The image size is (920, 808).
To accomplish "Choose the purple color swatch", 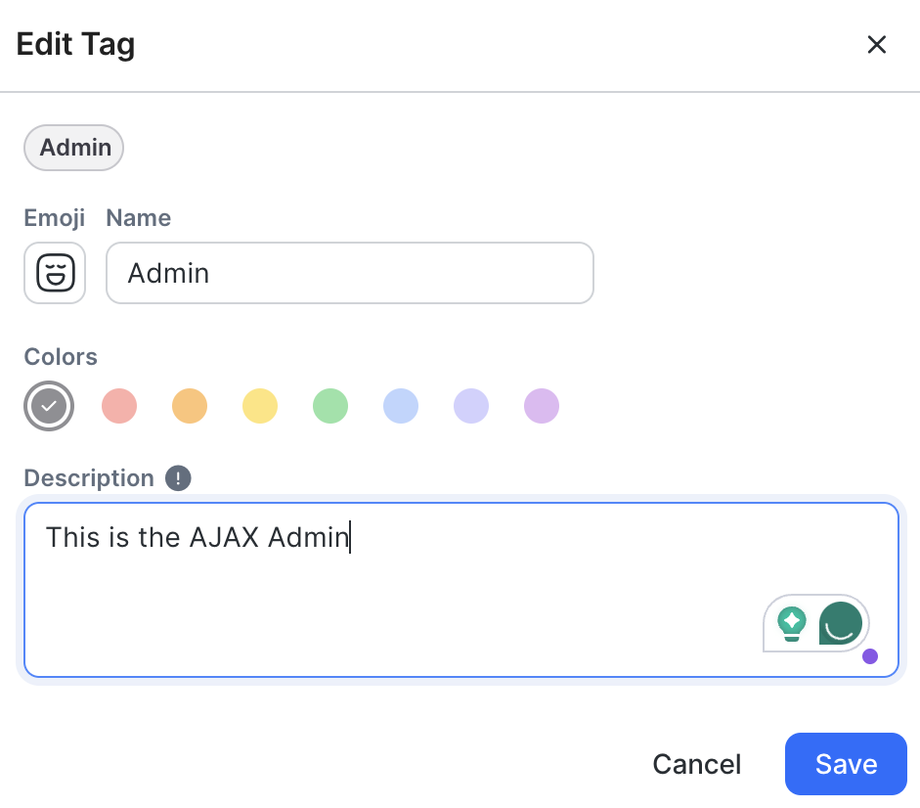I will (542, 406).
